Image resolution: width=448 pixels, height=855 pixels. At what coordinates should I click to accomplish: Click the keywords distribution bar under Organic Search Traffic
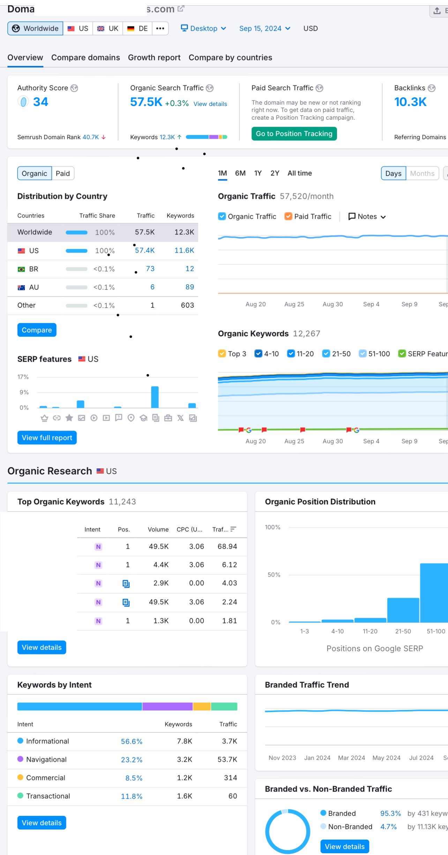(x=207, y=137)
